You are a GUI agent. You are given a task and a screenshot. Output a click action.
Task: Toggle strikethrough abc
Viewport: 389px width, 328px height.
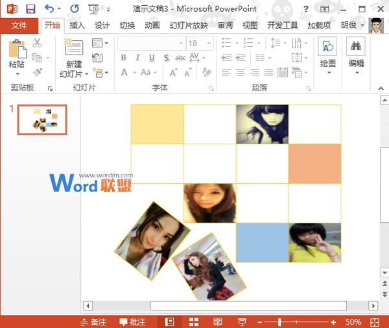pos(180,58)
